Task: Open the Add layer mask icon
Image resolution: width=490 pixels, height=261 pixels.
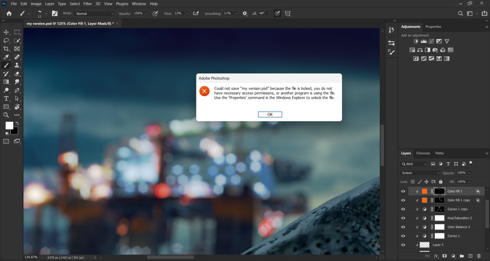Action: point(445,256)
